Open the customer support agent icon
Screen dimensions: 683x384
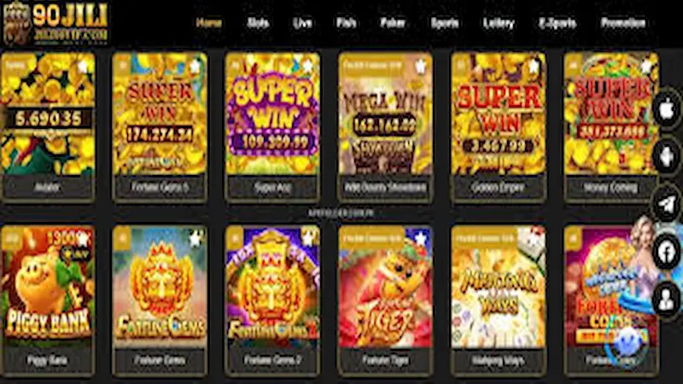(x=667, y=299)
